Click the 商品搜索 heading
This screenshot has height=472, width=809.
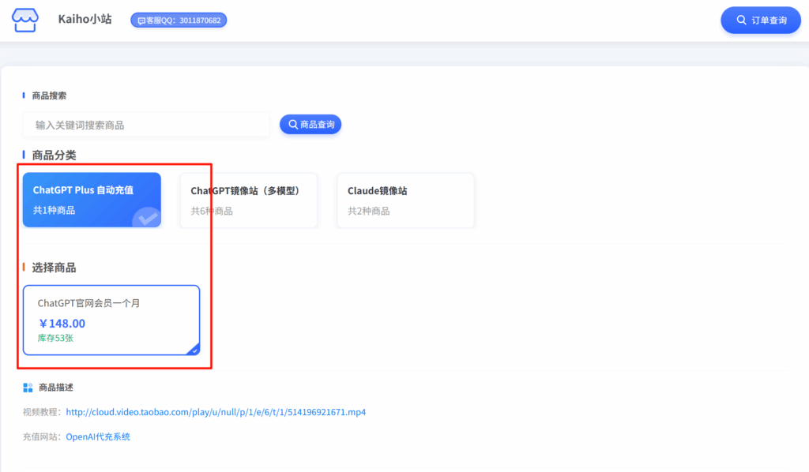point(49,96)
